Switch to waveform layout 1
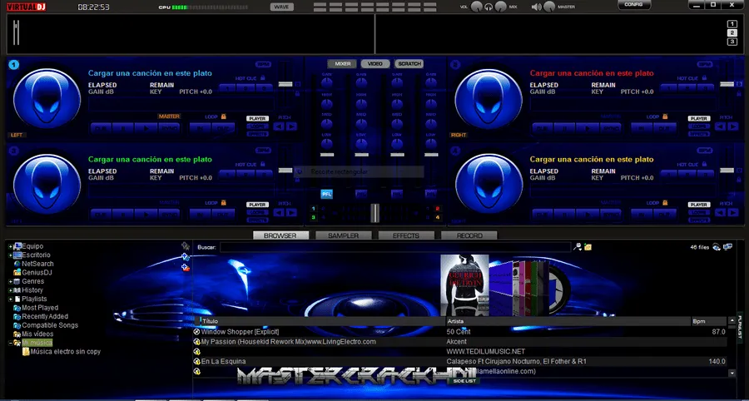Image resolution: width=749 pixels, height=401 pixels. [732, 24]
